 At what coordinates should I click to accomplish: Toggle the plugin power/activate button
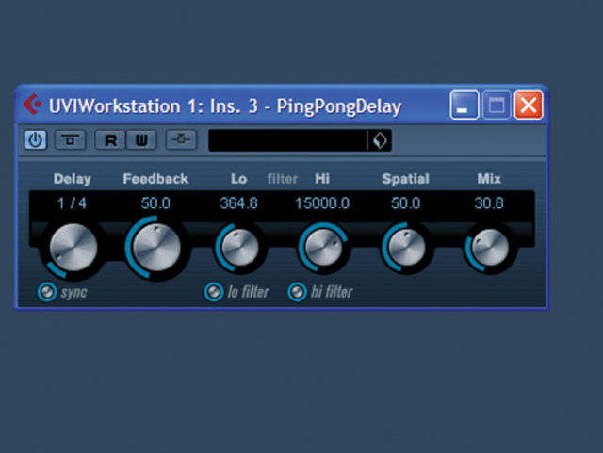[36, 139]
